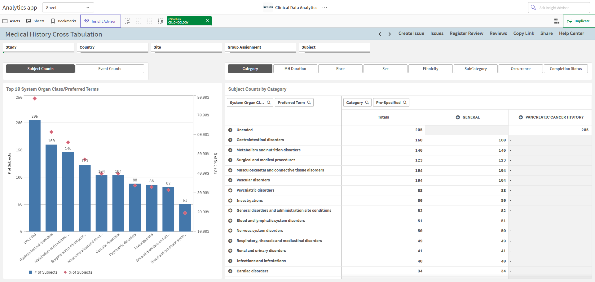Select the Ethnicity tab
Image resolution: width=595 pixels, height=282 pixels.
pyautogui.click(x=430, y=69)
